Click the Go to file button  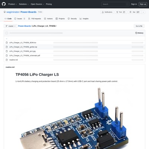[139, 26]
